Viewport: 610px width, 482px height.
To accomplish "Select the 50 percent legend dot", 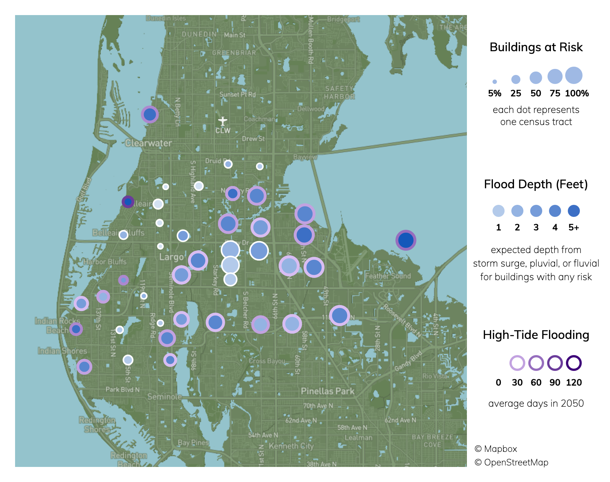I will pos(536,78).
